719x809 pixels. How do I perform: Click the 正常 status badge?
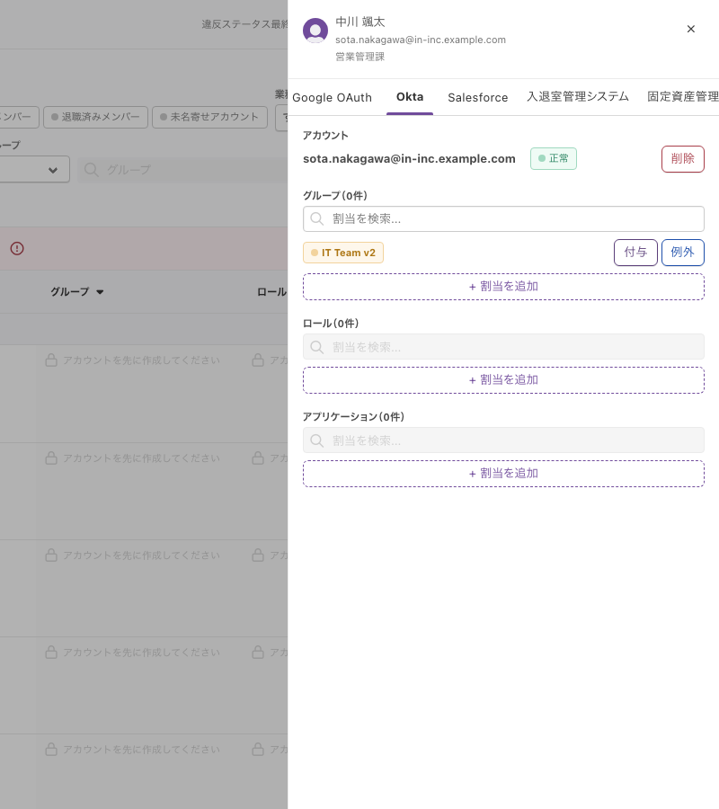pyautogui.click(x=554, y=158)
